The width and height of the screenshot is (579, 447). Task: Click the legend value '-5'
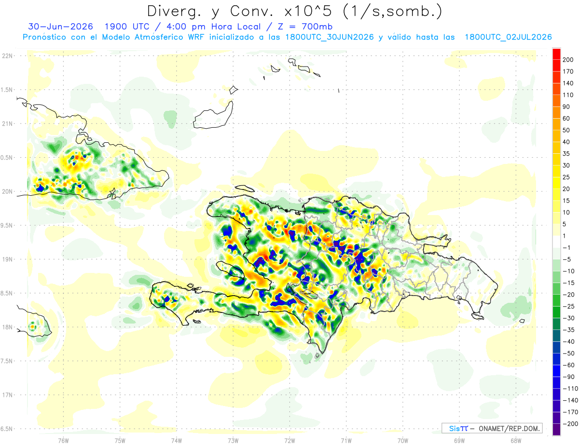tap(567, 259)
